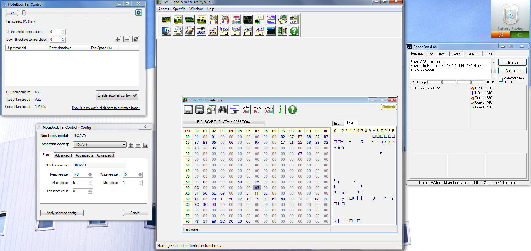Click the buy me a beer link
The image size is (531, 251).
(x=106, y=108)
